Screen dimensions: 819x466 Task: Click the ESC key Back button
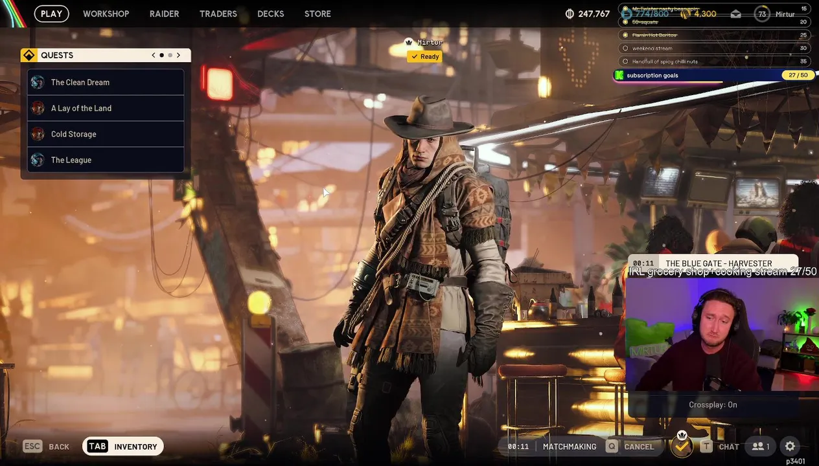[46, 446]
